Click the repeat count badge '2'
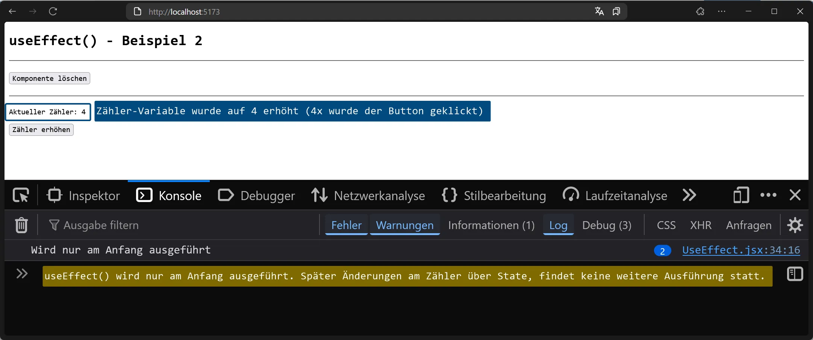The image size is (813, 340). 662,251
